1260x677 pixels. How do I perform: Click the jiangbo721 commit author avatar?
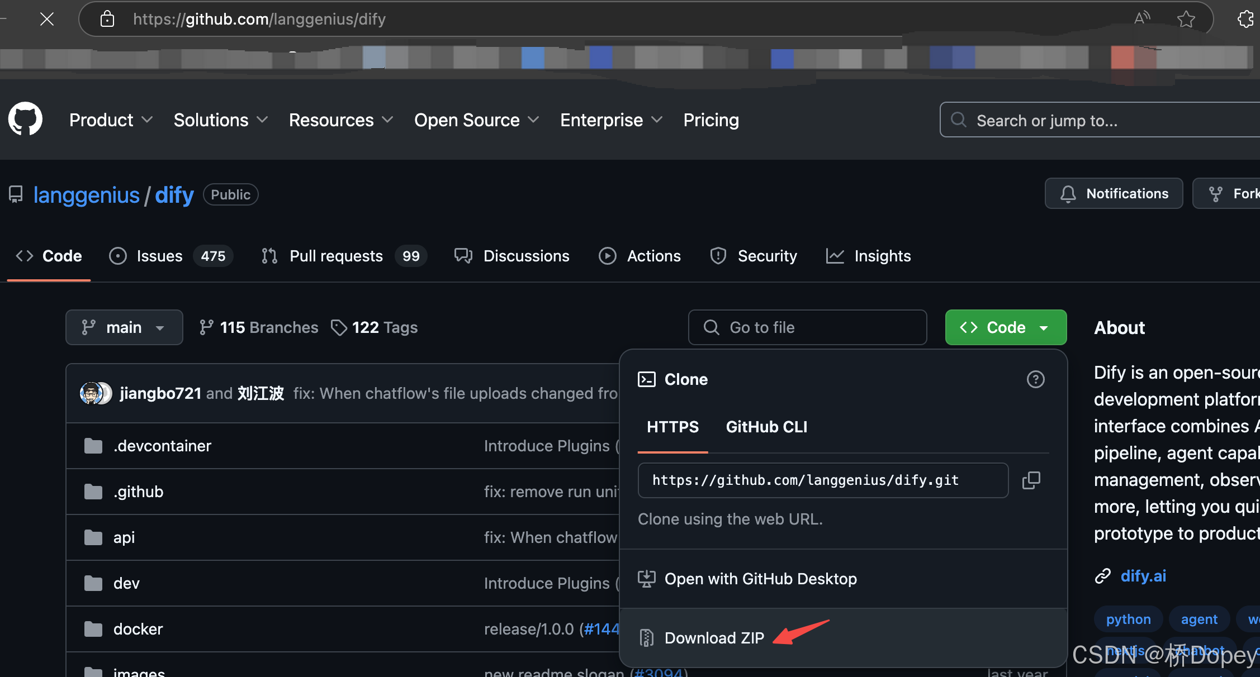92,393
